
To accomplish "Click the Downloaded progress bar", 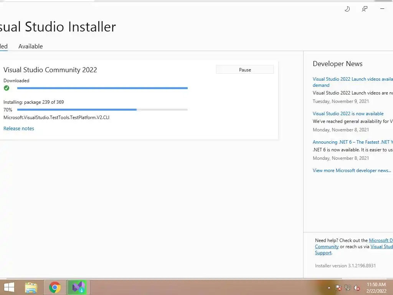I will point(102,88).
